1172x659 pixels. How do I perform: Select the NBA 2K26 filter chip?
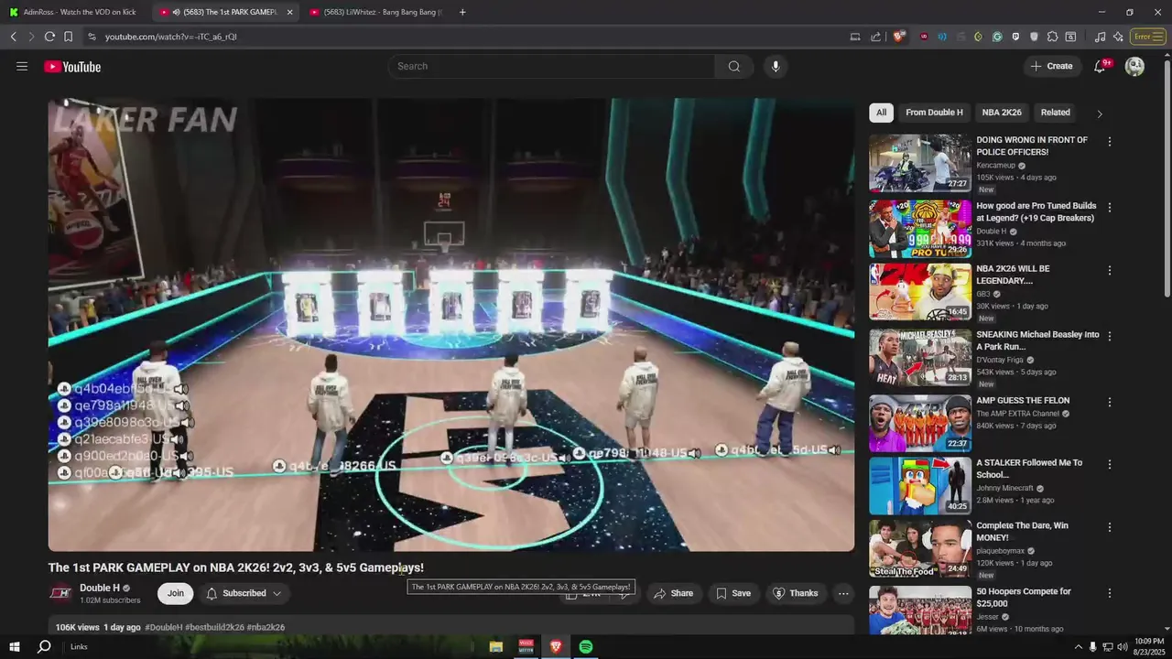click(1002, 113)
